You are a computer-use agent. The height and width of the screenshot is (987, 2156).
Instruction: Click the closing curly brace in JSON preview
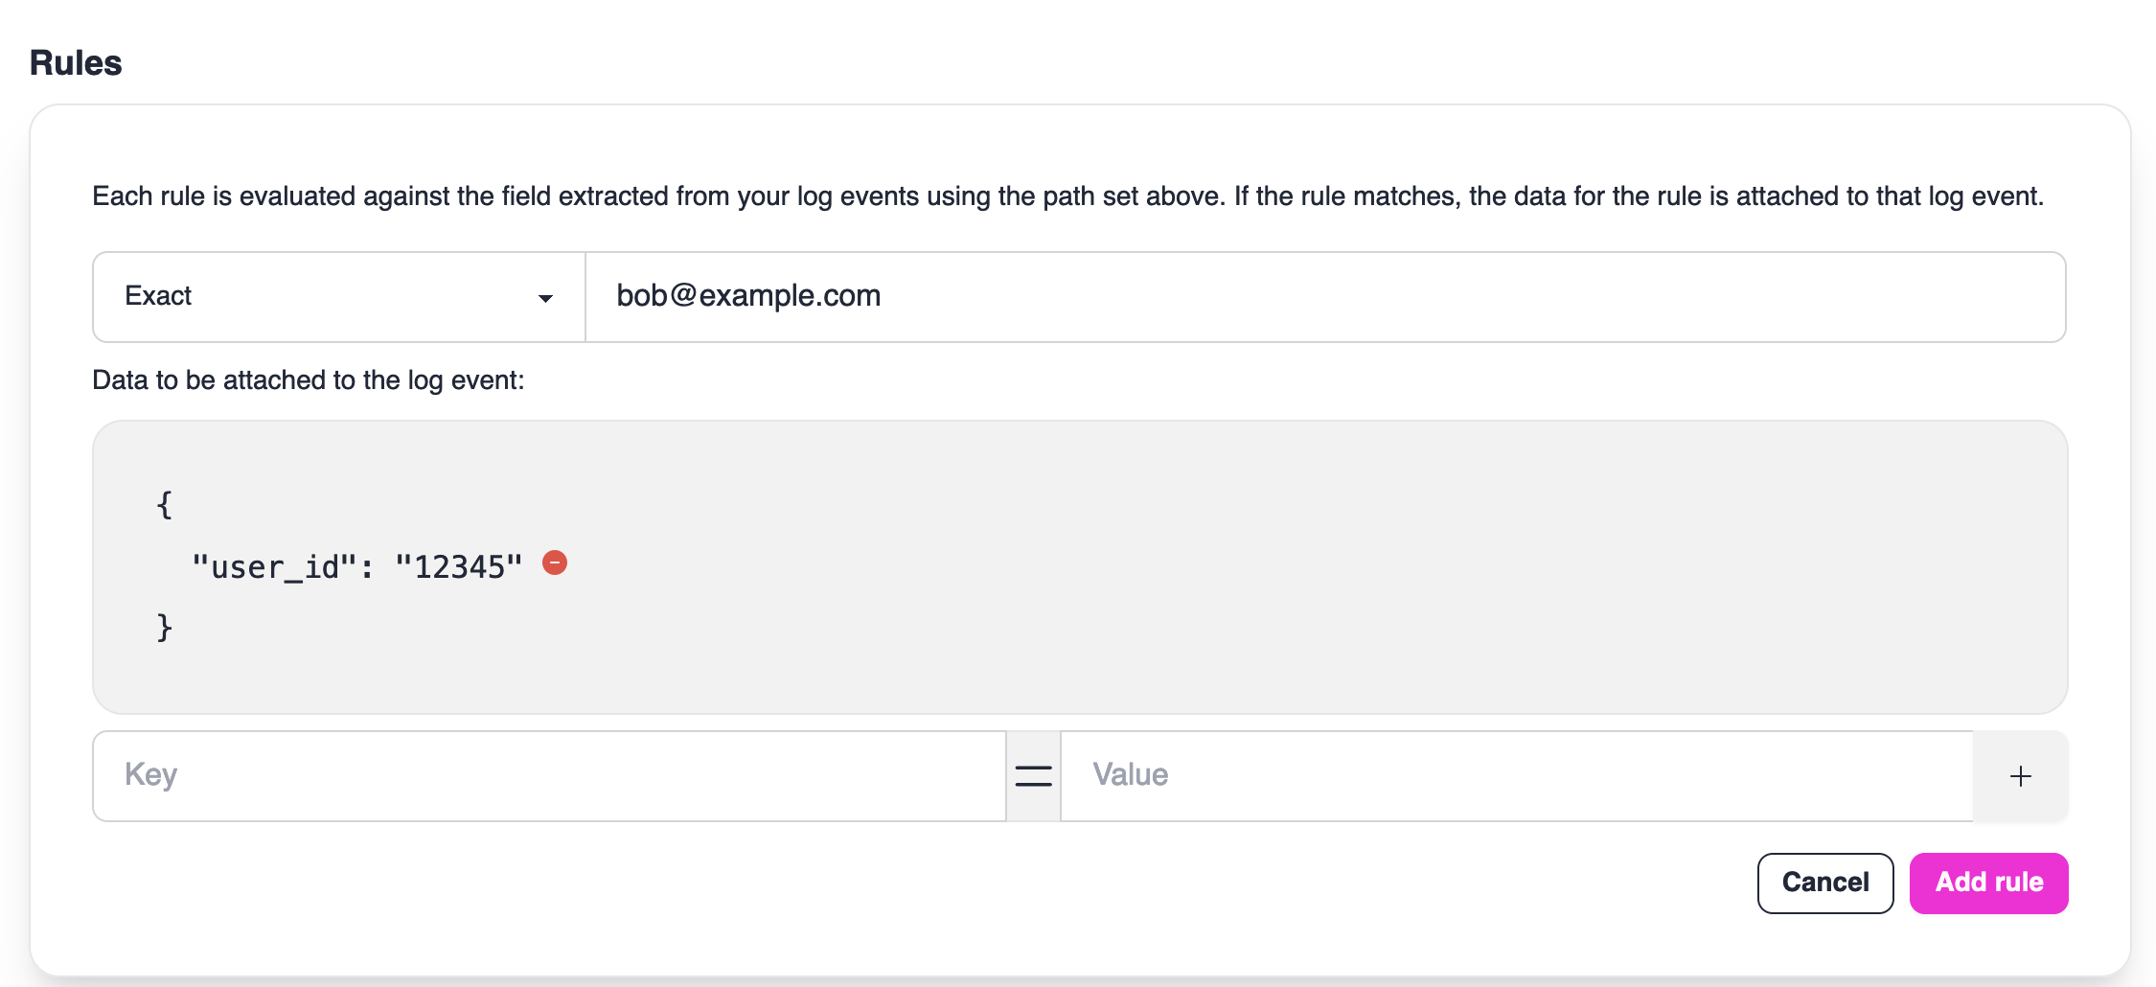(x=165, y=628)
